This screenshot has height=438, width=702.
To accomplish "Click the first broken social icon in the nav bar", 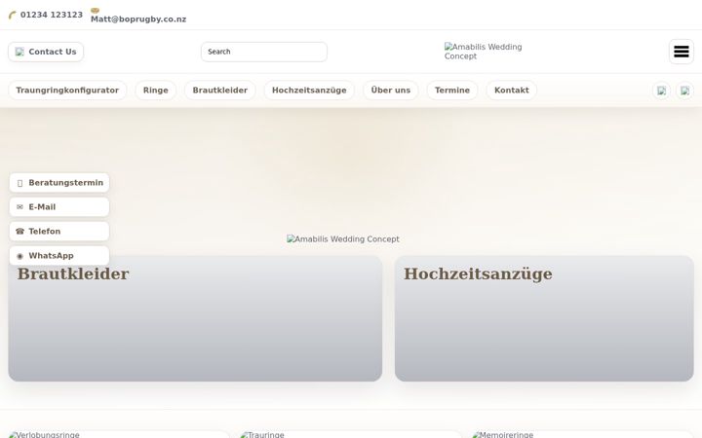I will click(x=661, y=91).
